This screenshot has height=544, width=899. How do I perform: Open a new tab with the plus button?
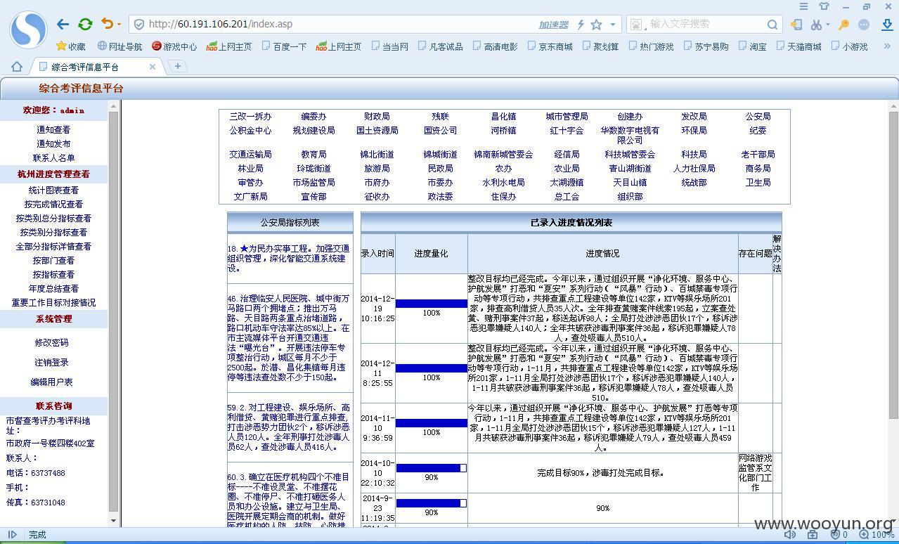pos(178,66)
